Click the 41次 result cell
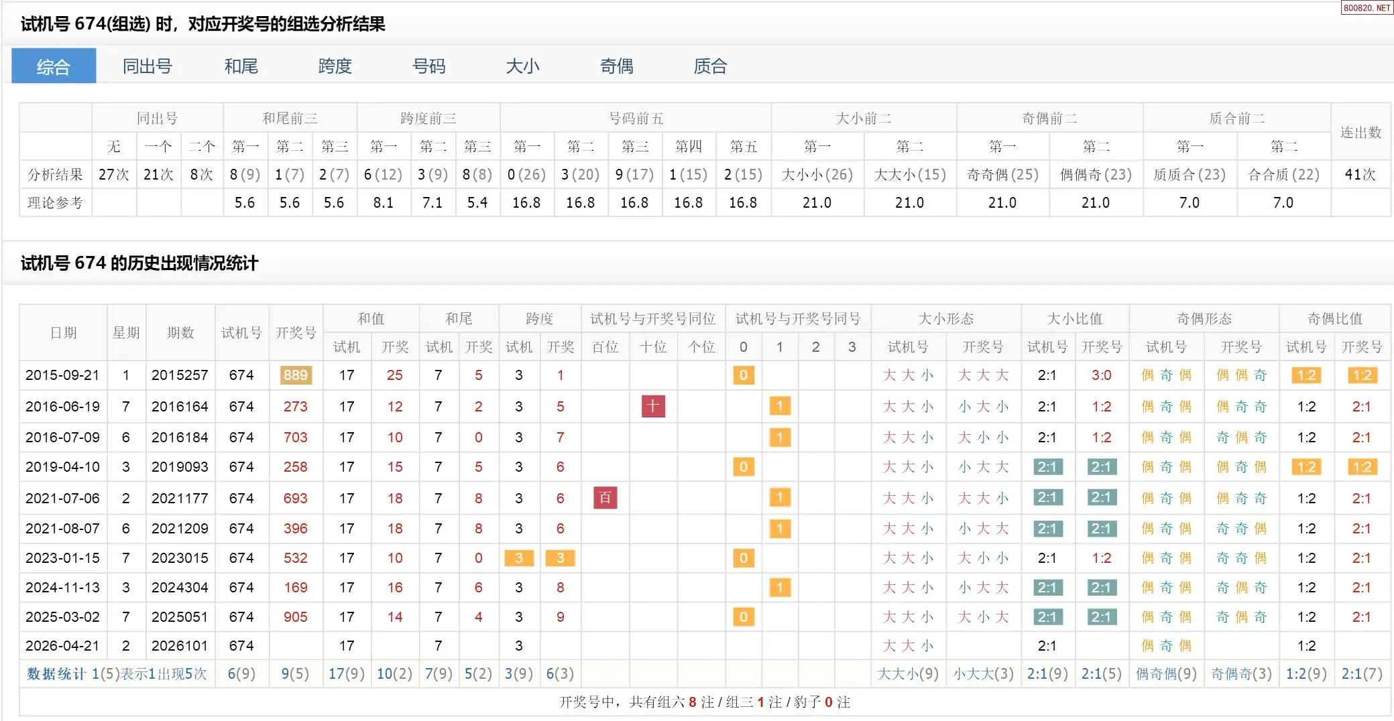The height and width of the screenshot is (721, 1394). [x=1360, y=175]
